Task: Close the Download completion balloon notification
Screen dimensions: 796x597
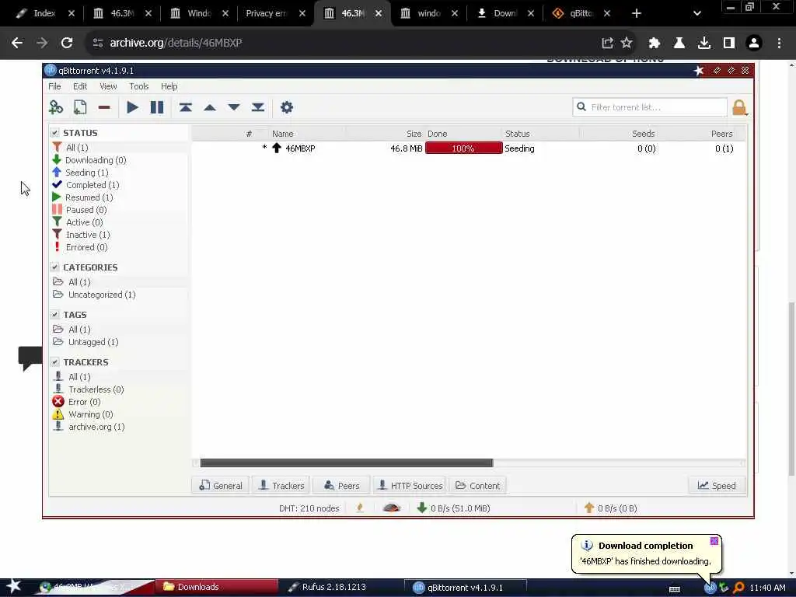Action: (714, 541)
